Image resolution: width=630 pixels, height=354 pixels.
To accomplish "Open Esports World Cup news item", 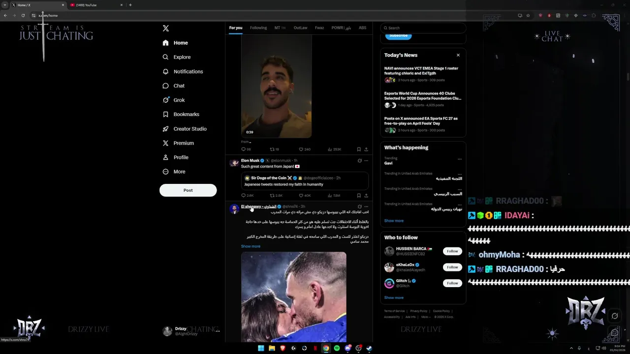I will pyautogui.click(x=423, y=99).
